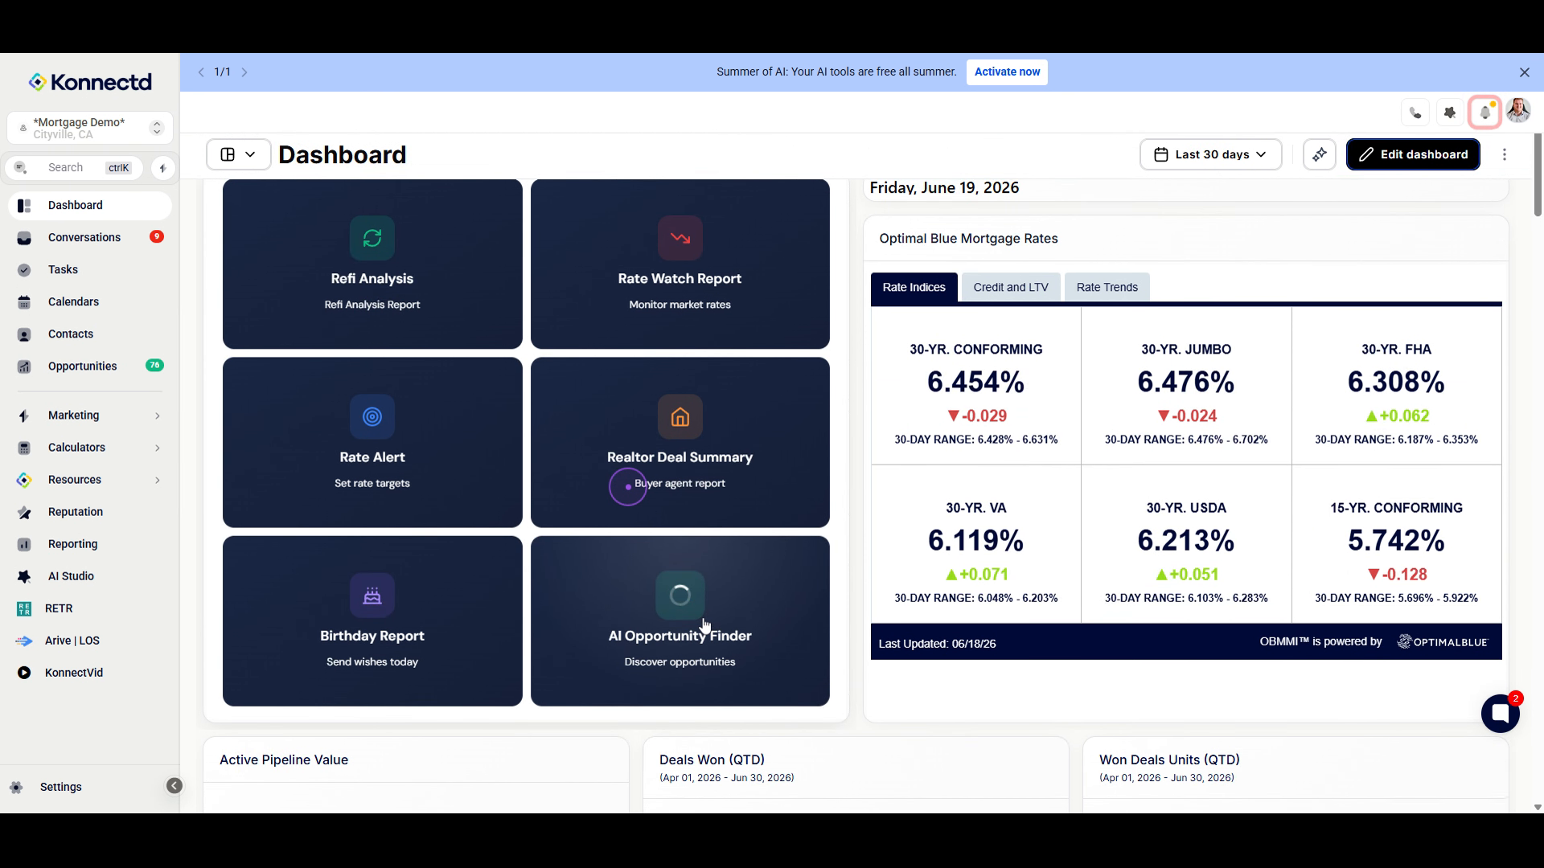Image resolution: width=1544 pixels, height=868 pixels.
Task: Click the Rate Alert target icon
Action: (372, 416)
